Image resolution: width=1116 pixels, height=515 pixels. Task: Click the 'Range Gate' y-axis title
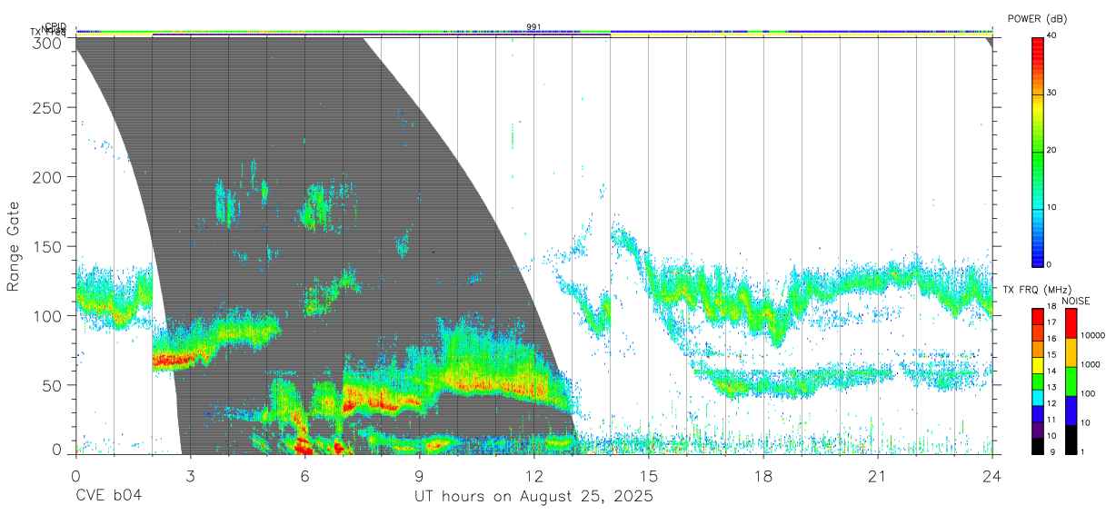[x=15, y=244]
